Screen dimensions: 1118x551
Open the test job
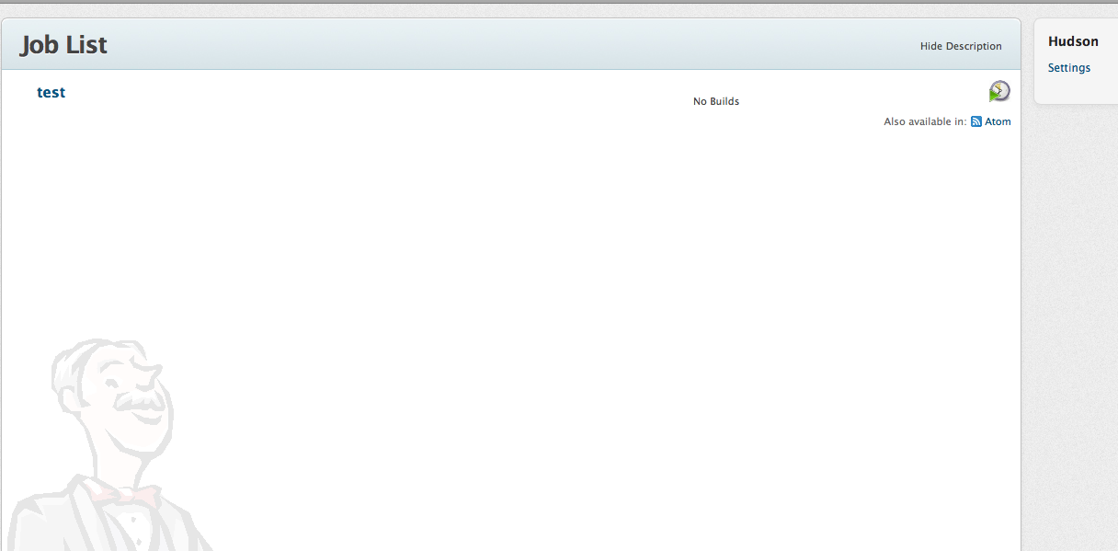(x=51, y=92)
